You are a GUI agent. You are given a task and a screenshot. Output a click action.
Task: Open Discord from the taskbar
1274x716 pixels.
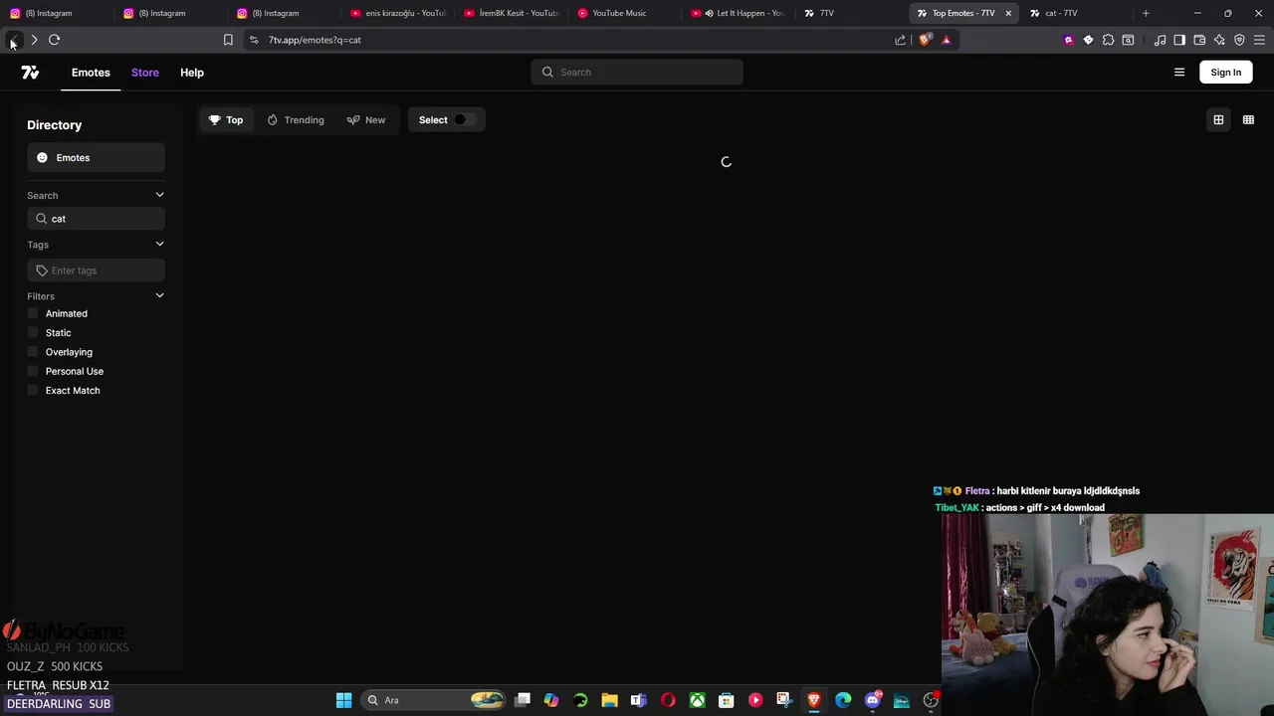873,700
